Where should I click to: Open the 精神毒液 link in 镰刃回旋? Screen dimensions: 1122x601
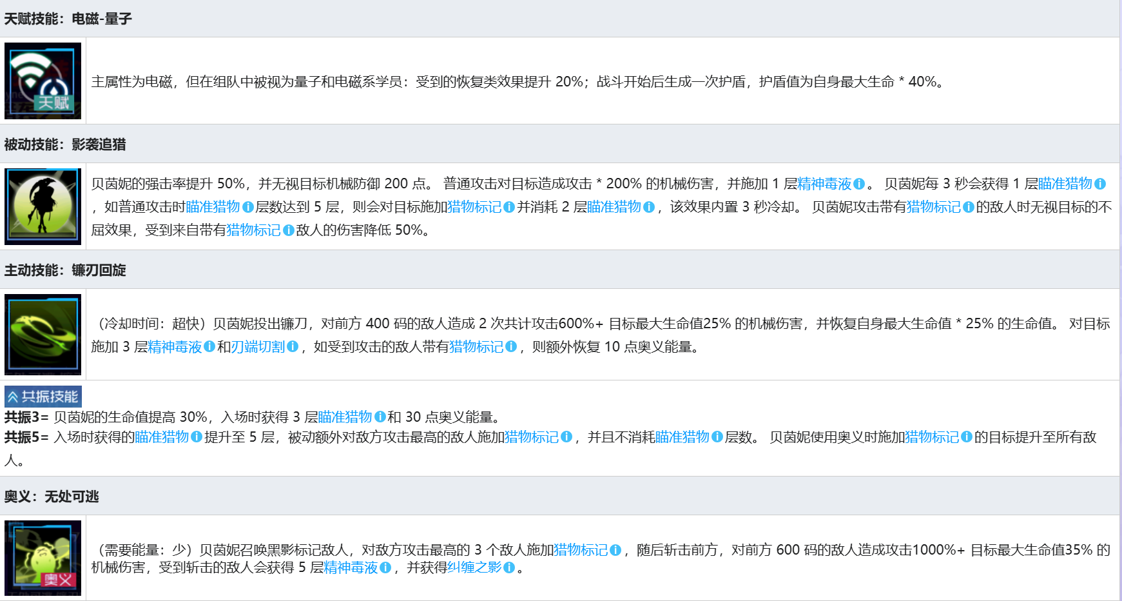click(175, 347)
